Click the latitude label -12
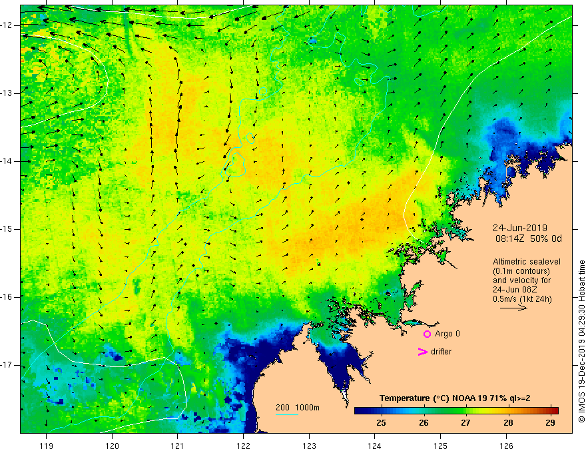 pyautogui.click(x=7, y=25)
